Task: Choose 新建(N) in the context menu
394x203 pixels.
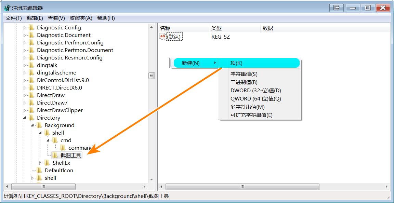Action: click(194, 63)
